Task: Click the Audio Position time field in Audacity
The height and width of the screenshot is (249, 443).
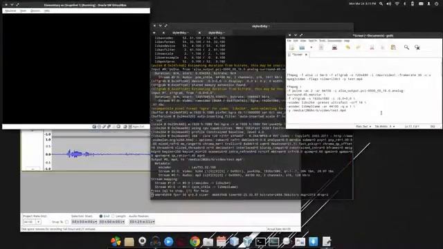Action: 142,222
